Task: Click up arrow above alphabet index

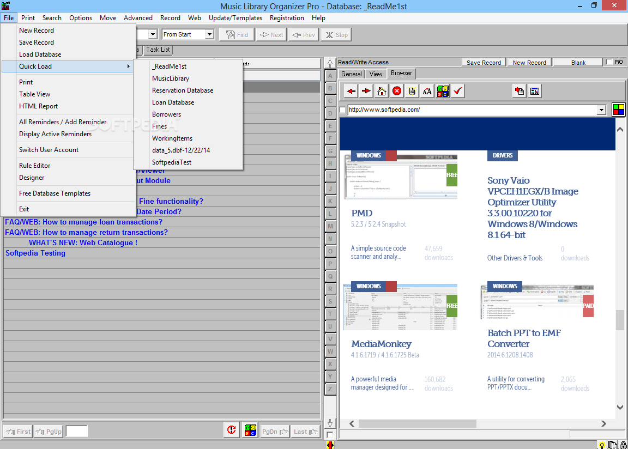Action: (x=330, y=63)
